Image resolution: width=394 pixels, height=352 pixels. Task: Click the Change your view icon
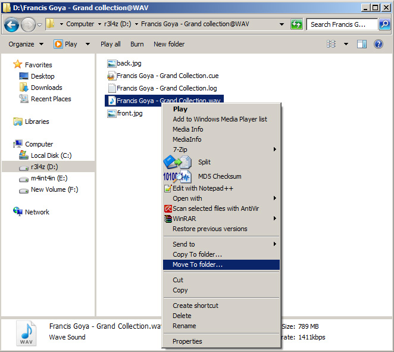click(x=331, y=44)
